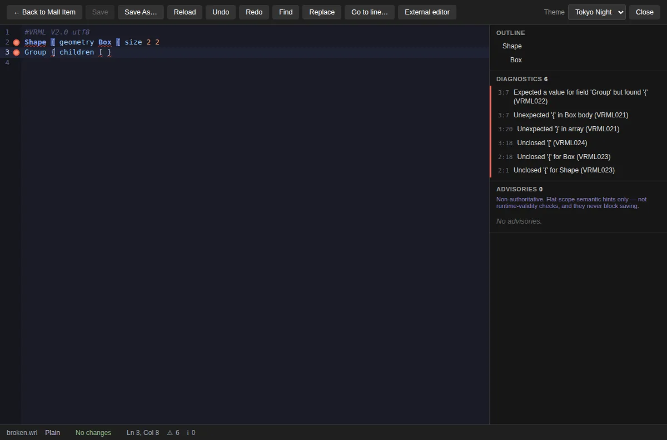Viewport: 667px width, 440px height.
Task: Jump to diagnostic 'Unclosed { for Box'
Action: pyautogui.click(x=578, y=157)
